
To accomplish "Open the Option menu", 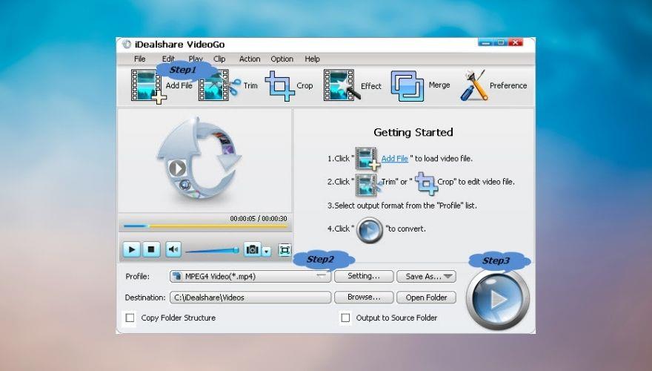I will 282,59.
